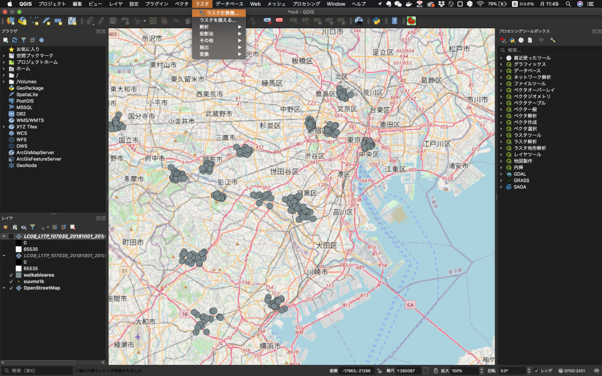This screenshot has height=376, width=602.
Task: Open 変換 submenu
Action: click(219, 55)
